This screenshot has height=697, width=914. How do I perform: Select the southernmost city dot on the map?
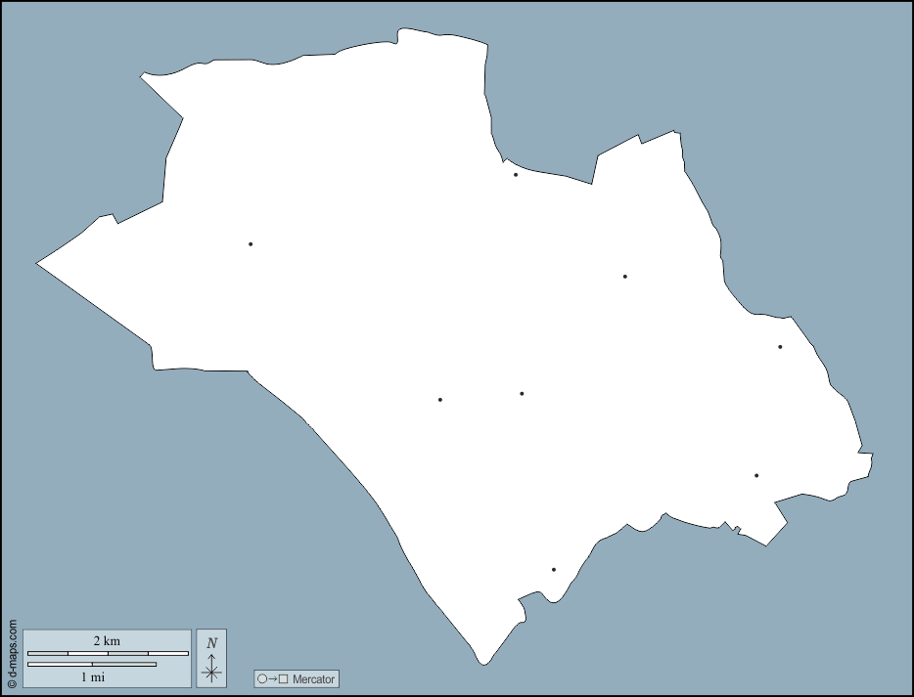click(x=554, y=570)
